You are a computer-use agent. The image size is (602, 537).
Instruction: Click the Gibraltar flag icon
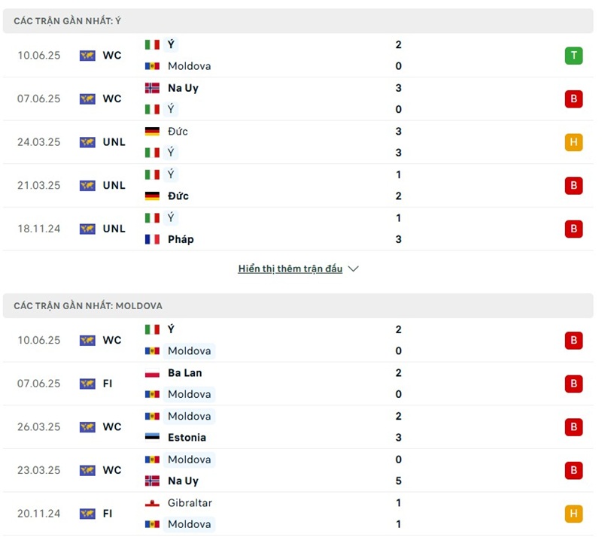pyautogui.click(x=152, y=503)
